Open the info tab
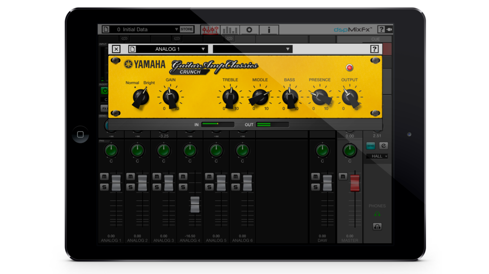The height and width of the screenshot is (274, 489). pyautogui.click(x=269, y=30)
